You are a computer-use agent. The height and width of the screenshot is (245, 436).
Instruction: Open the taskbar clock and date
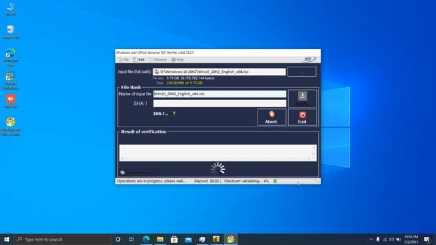(x=411, y=239)
